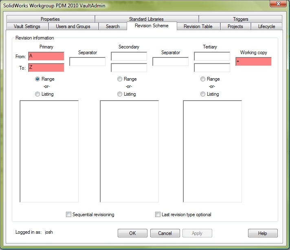Focus the Secondary To input field
The image size is (290, 250).
click(x=129, y=68)
